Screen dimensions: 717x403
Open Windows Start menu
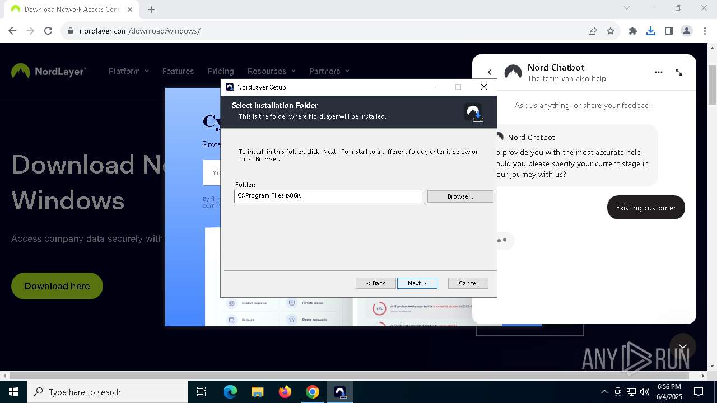pos(13,392)
